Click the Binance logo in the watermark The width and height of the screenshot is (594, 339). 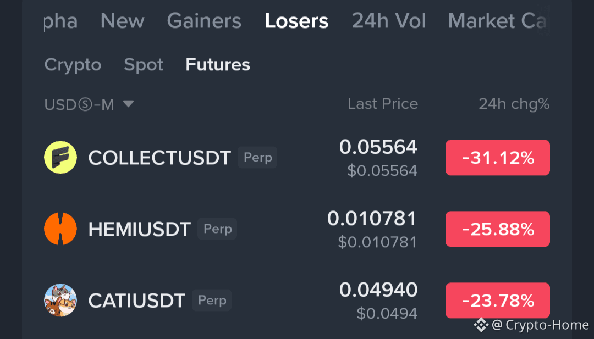point(481,325)
